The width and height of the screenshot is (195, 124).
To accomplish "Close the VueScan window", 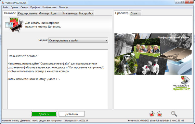I will pos(189,2).
